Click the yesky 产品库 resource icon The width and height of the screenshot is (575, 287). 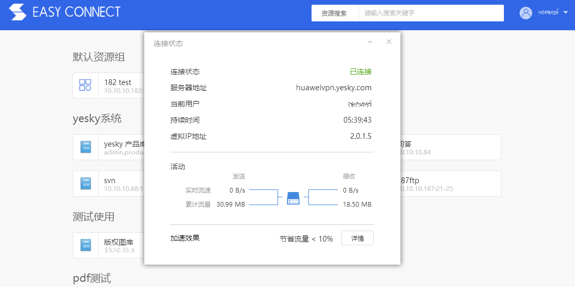coord(86,147)
